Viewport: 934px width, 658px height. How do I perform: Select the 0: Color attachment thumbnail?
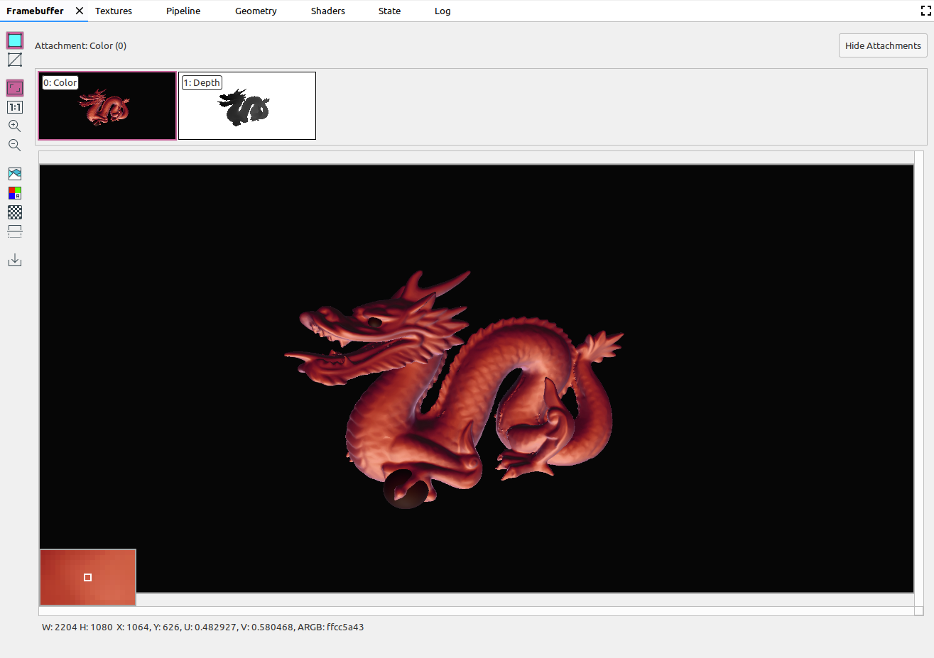107,106
